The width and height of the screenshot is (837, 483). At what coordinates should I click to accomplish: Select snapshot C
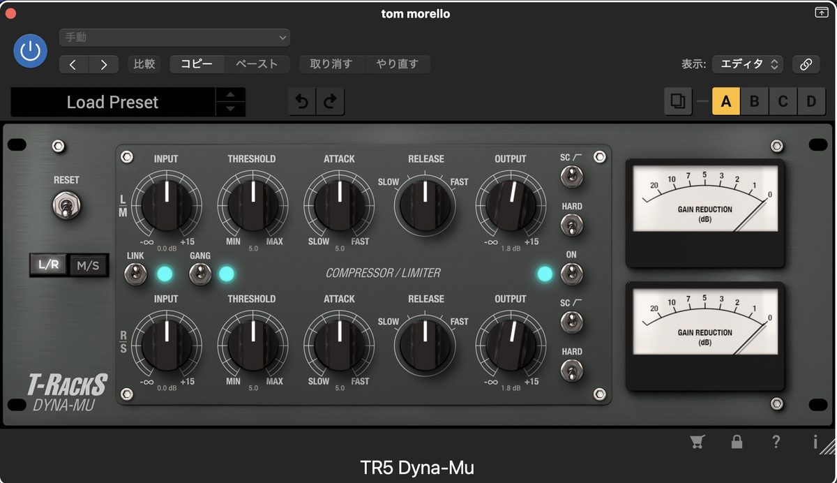click(783, 102)
